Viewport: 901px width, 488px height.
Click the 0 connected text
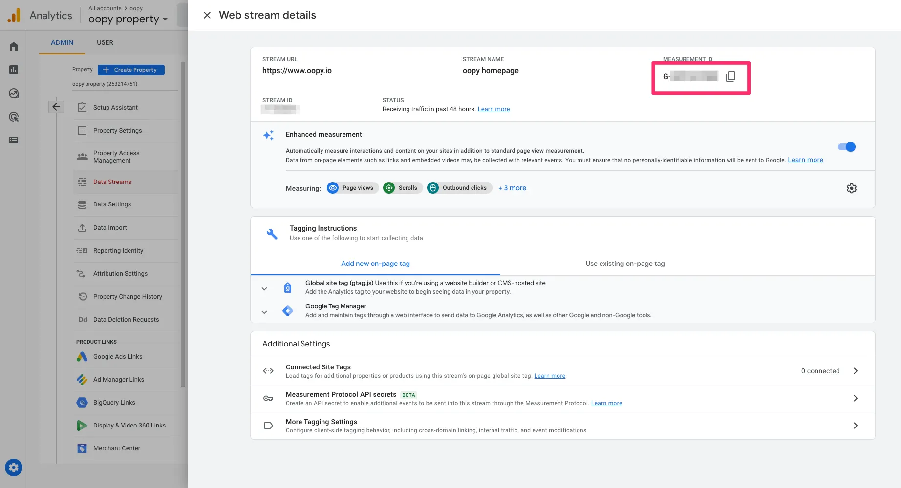[x=820, y=371]
